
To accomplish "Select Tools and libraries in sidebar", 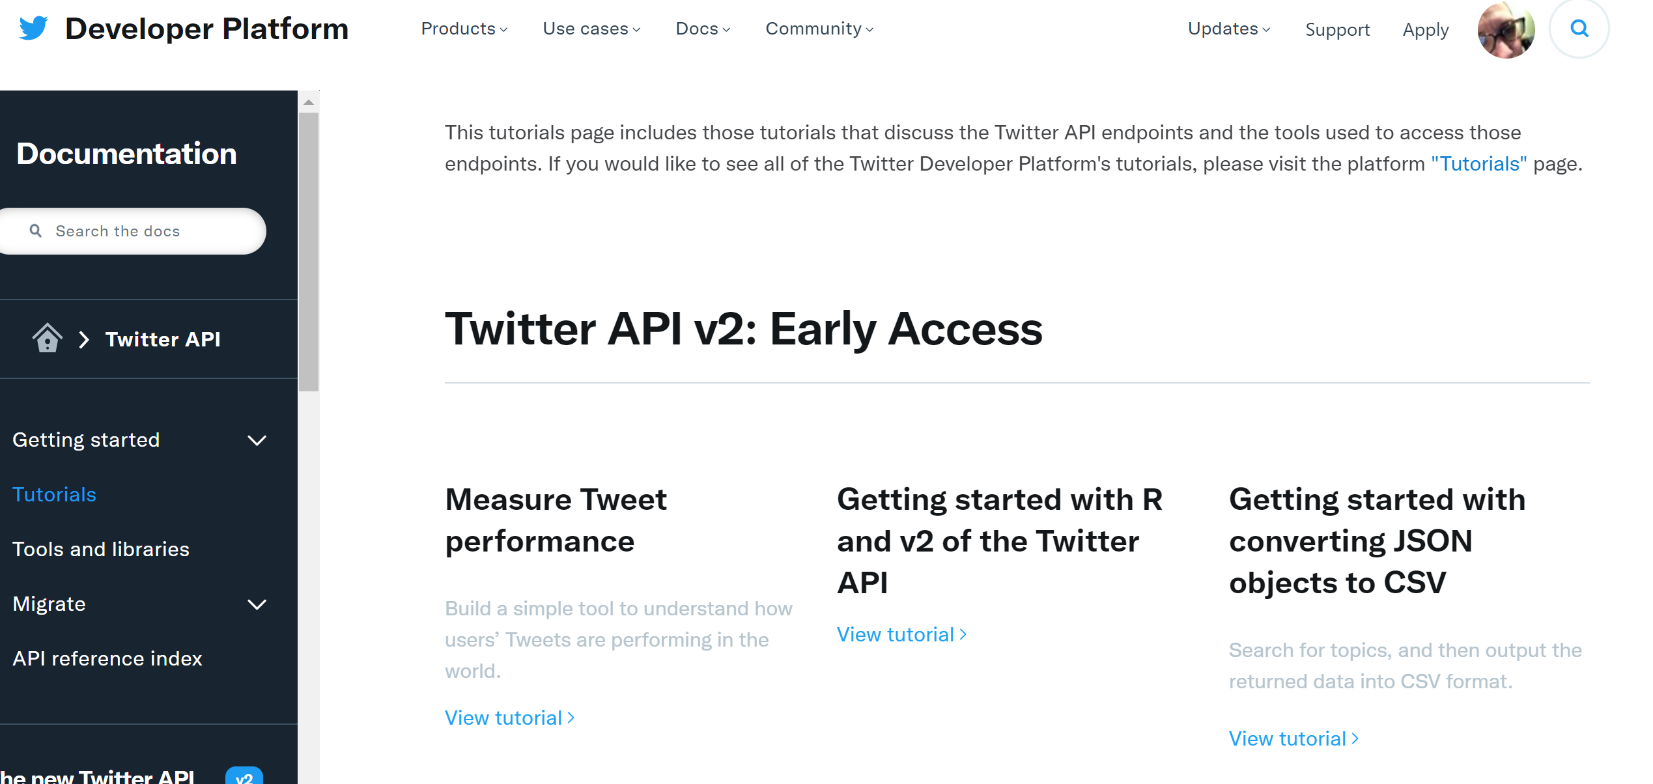I will click(101, 550).
